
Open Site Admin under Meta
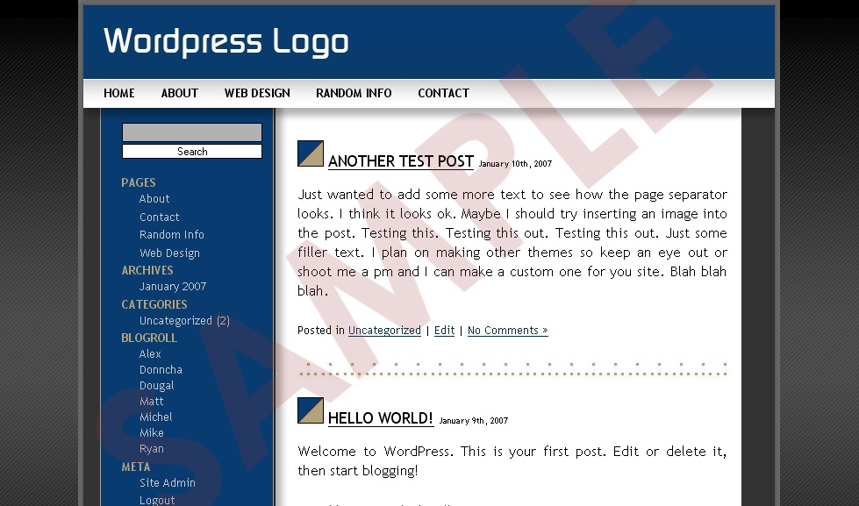[167, 483]
